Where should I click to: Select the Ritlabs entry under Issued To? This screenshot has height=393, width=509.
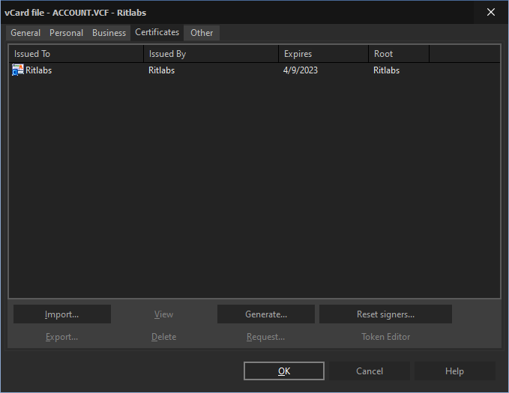pyautogui.click(x=39, y=70)
